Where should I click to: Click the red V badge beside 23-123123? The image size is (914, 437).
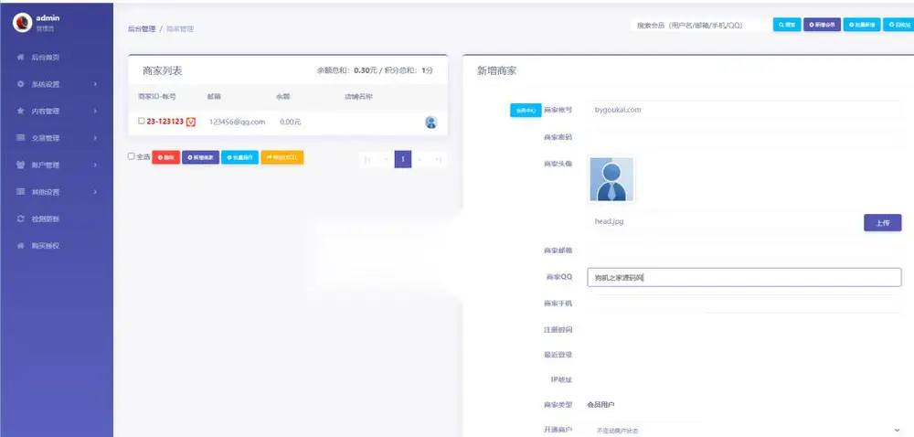pos(191,122)
